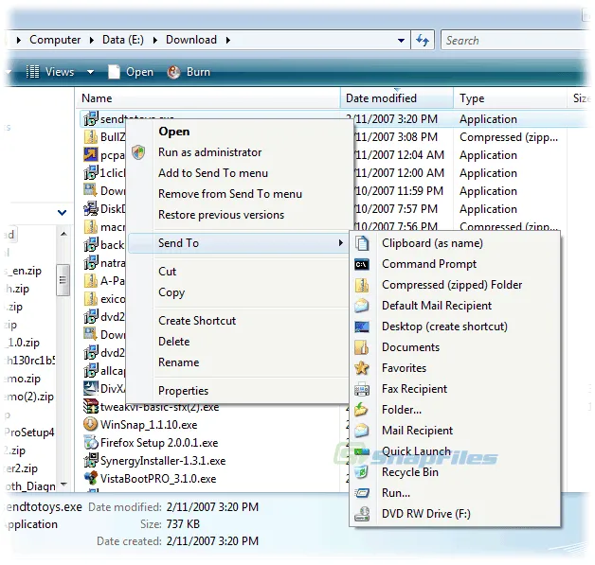Select the mo(2).zip item in left pane
Screen dimensions: 595x565
coord(29,397)
